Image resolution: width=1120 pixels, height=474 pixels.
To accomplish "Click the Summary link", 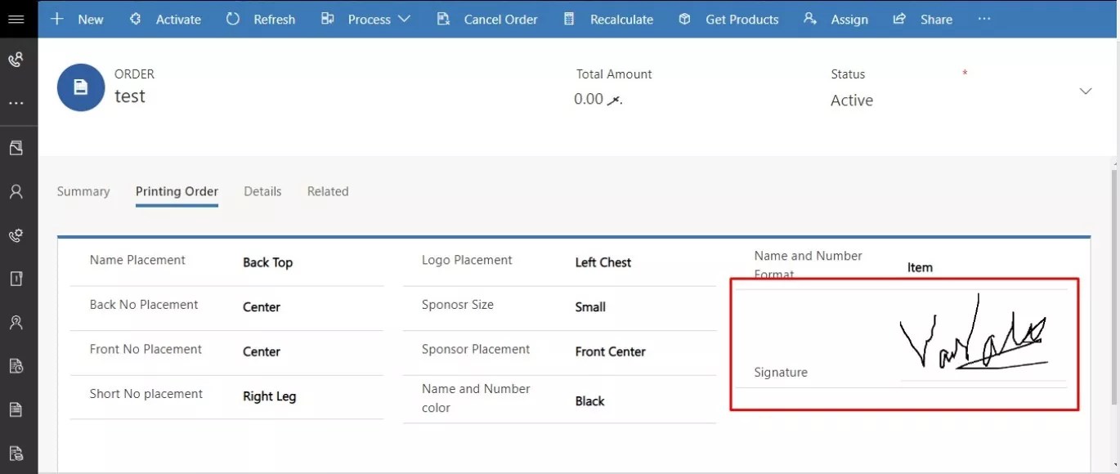I will [83, 191].
